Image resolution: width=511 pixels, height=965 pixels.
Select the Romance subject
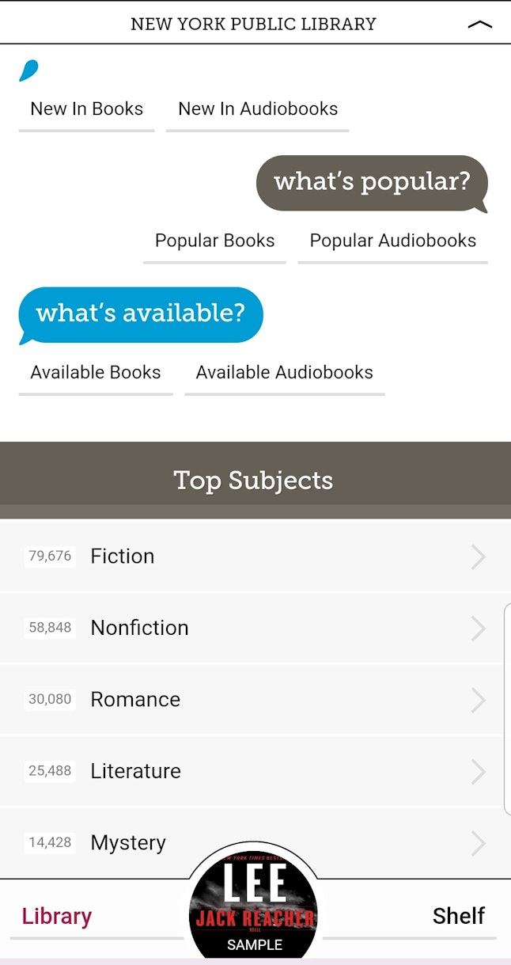click(x=135, y=700)
